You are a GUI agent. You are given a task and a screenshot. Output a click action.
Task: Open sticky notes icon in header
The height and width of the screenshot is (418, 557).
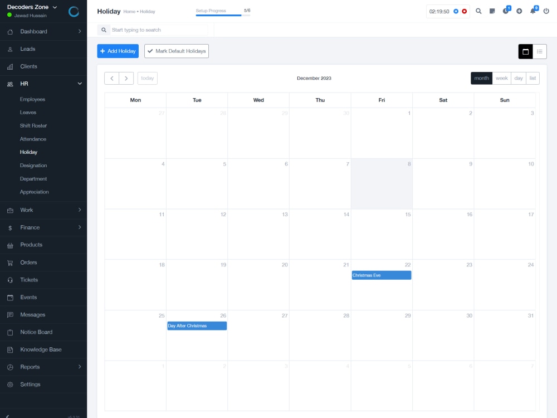492,11
